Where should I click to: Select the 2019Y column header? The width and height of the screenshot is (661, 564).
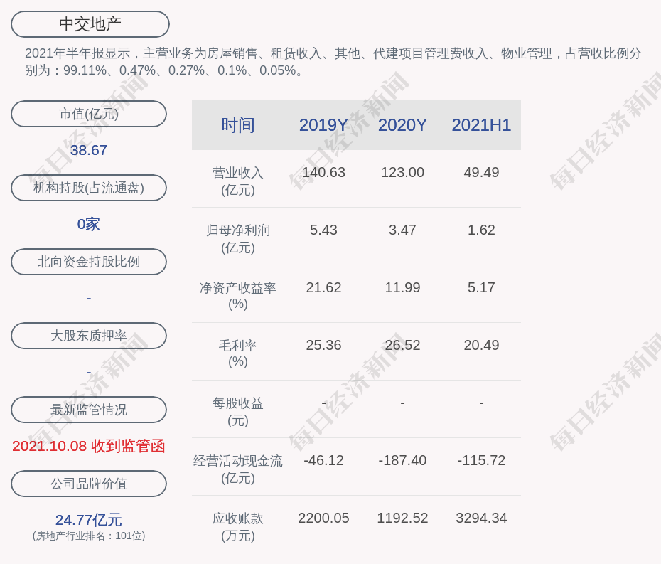[323, 125]
